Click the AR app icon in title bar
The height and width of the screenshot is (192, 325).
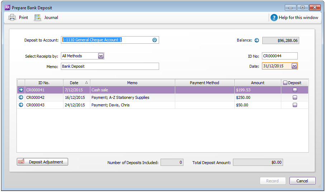[7, 7]
